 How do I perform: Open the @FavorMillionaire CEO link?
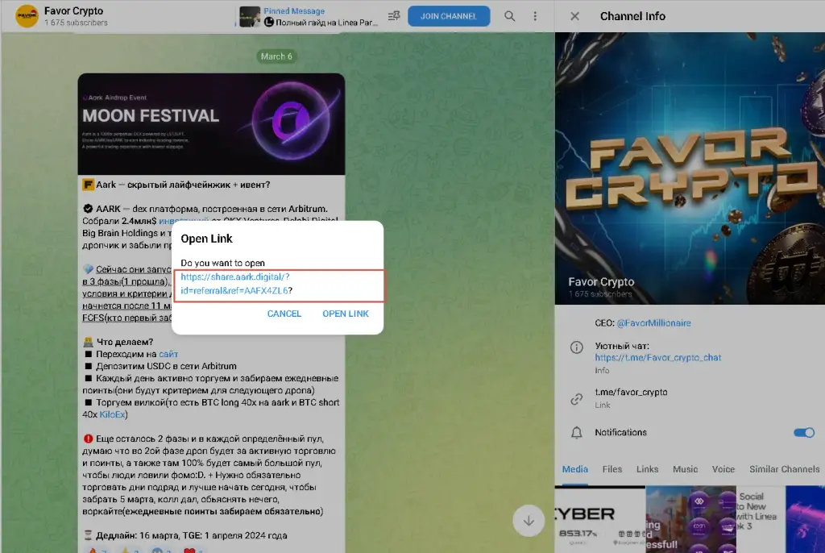(653, 322)
